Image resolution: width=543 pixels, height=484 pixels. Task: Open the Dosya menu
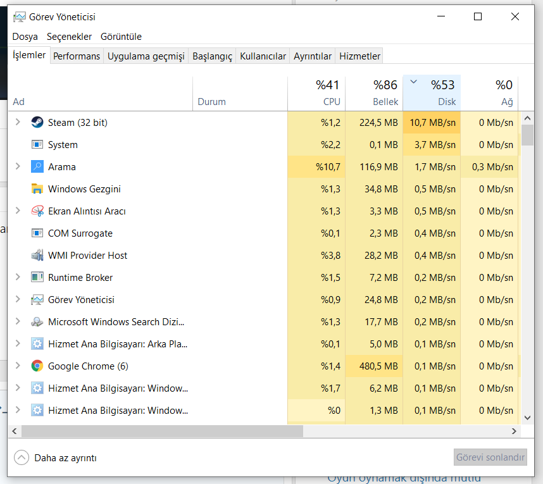click(25, 37)
